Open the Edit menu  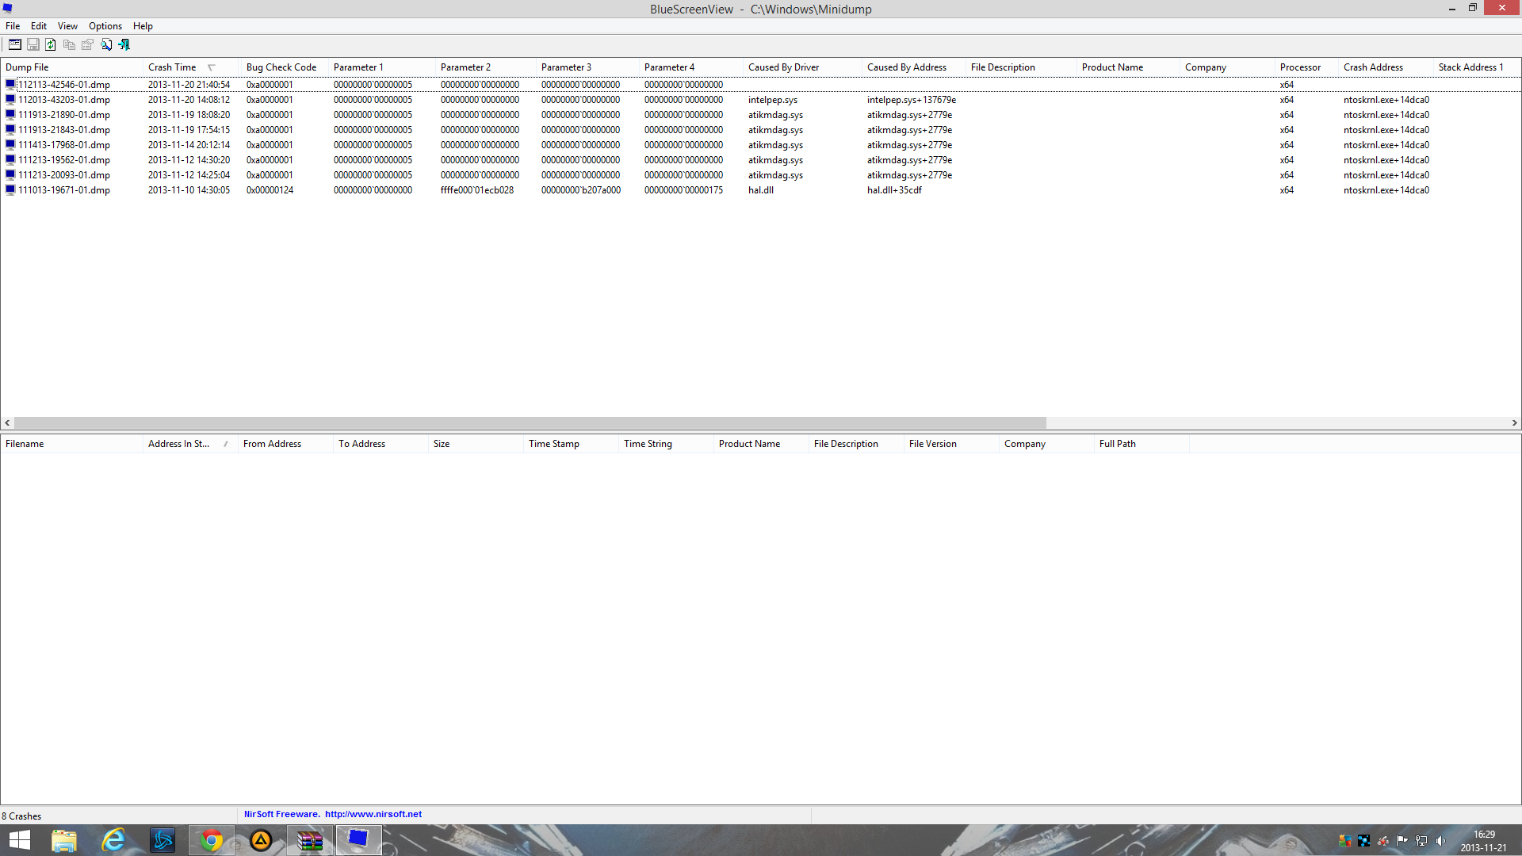pos(39,26)
